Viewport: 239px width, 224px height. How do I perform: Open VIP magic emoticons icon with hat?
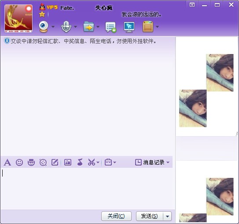[x=31, y=162]
